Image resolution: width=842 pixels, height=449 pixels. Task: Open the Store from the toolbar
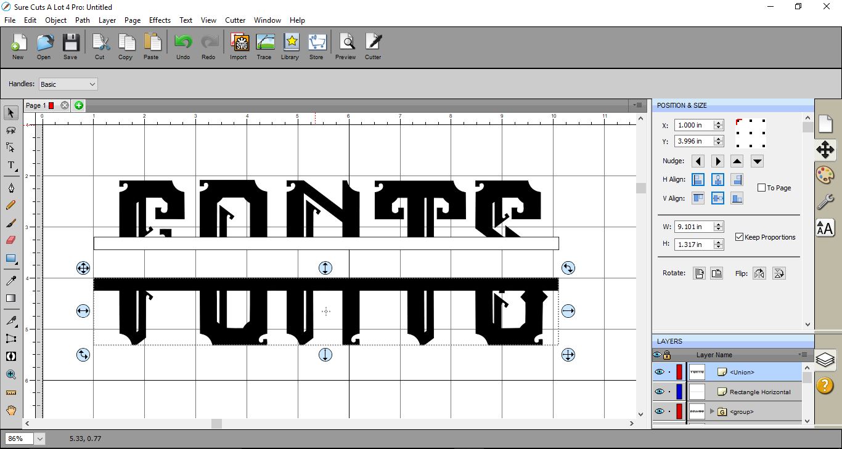pos(316,47)
